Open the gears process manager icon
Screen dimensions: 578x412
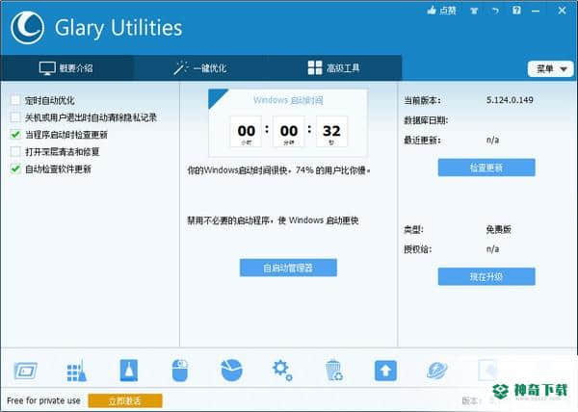coord(282,370)
